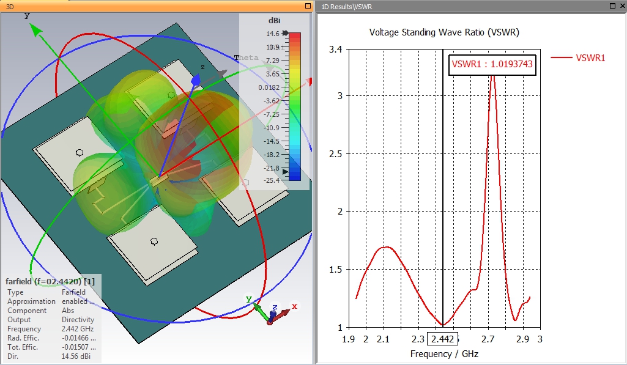Click the 1.9 tick on the frequency axis
Image resolution: width=627 pixels, height=365 pixels.
tap(348, 339)
